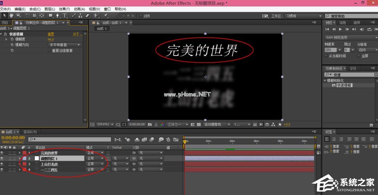Select the Type text tool
This screenshot has height=195, width=378.
(x=65, y=15)
